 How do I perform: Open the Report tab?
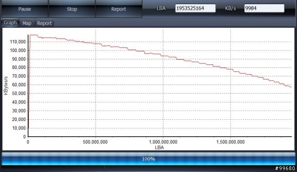[x=45, y=23]
